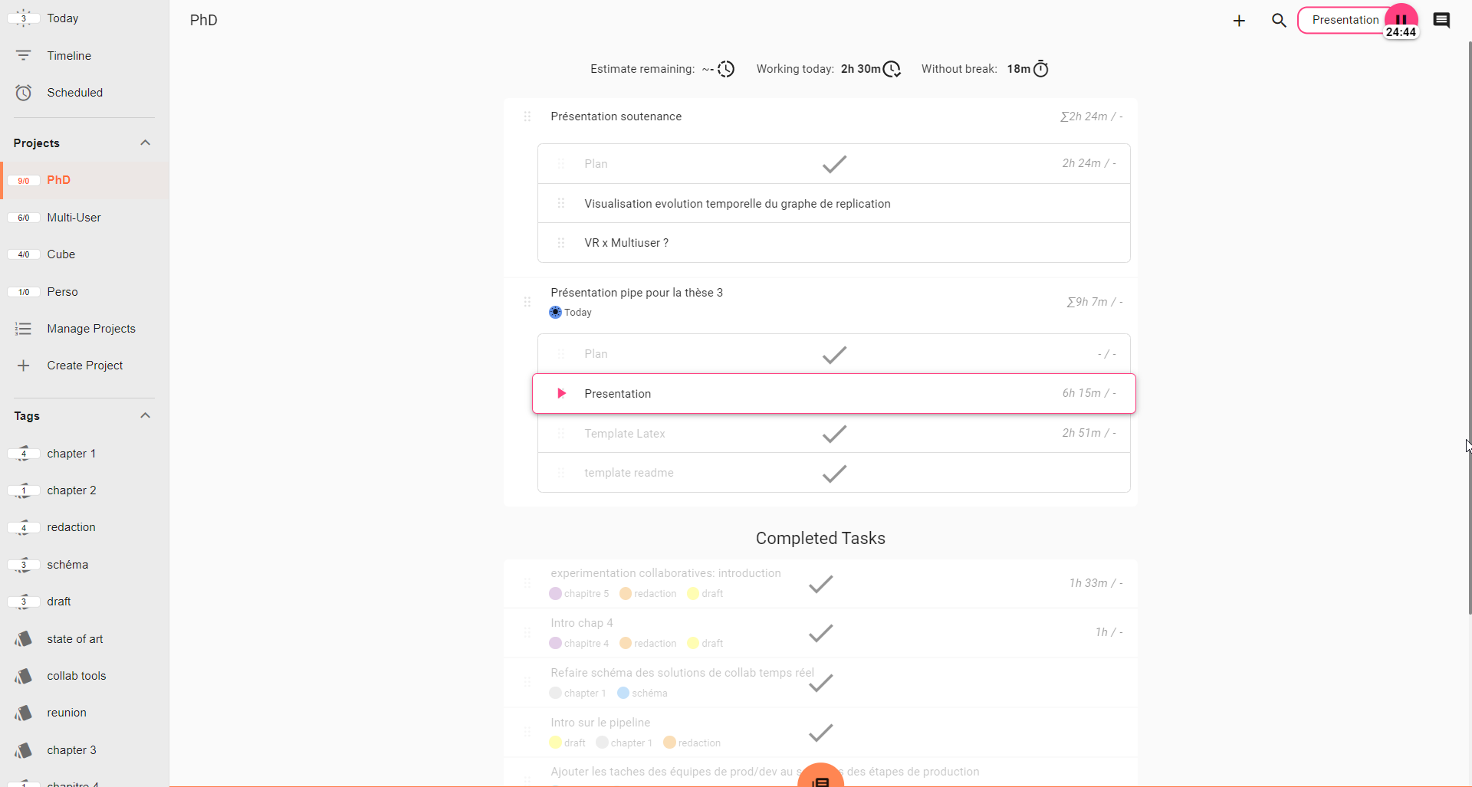Click the working today clock icon
The width and height of the screenshot is (1472, 787).
point(892,69)
